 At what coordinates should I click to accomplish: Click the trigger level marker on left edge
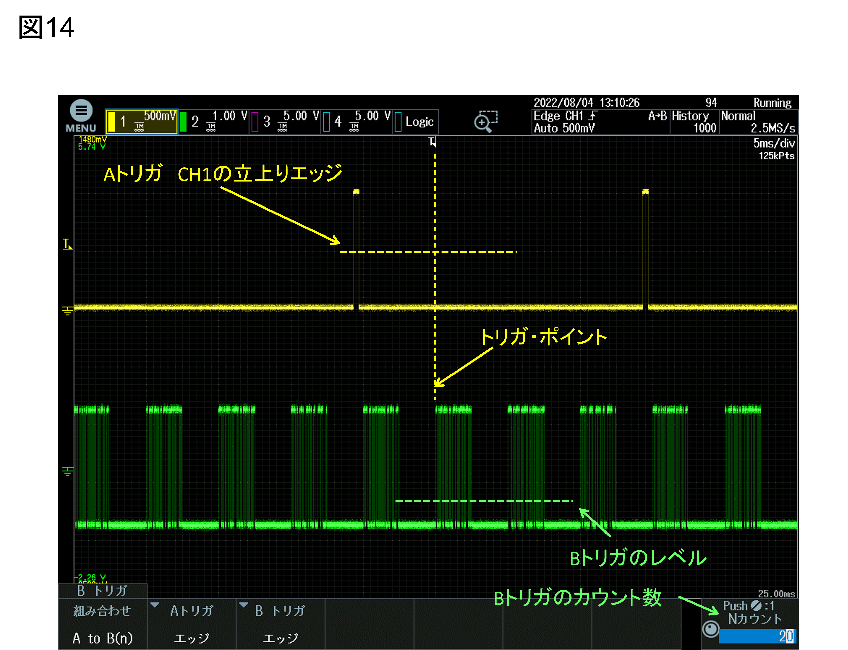(67, 244)
